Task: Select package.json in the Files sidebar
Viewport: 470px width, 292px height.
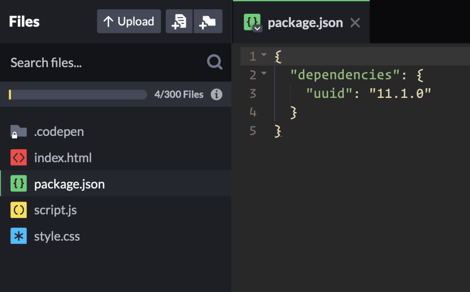Action: (69, 184)
